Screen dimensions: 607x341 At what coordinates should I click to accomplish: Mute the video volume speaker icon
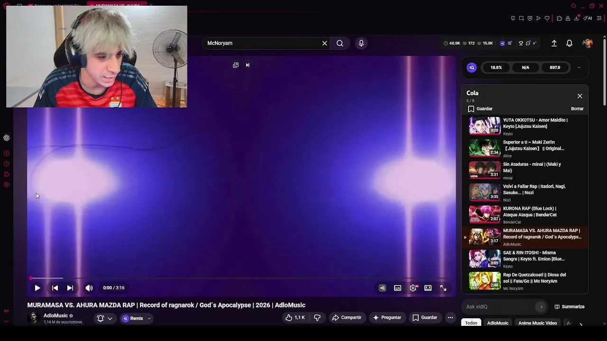(x=89, y=288)
